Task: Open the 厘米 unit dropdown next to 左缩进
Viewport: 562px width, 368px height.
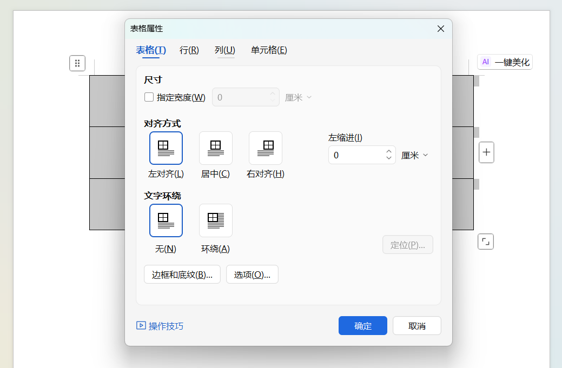Action: [415, 155]
